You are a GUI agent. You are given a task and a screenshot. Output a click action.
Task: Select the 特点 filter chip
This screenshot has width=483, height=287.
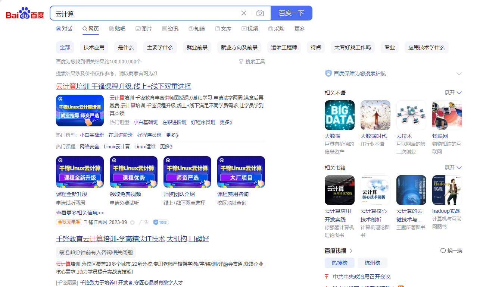316,47
